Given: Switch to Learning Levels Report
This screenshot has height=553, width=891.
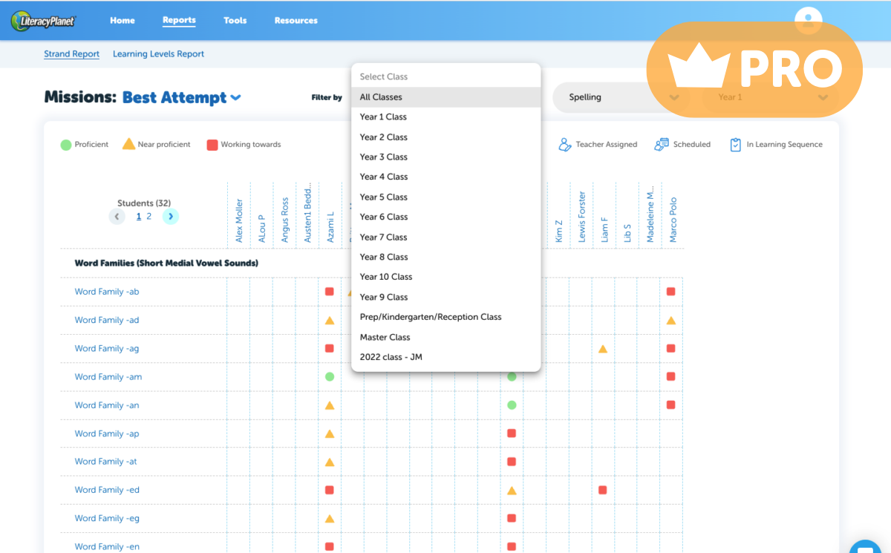Looking at the screenshot, I should pos(158,54).
